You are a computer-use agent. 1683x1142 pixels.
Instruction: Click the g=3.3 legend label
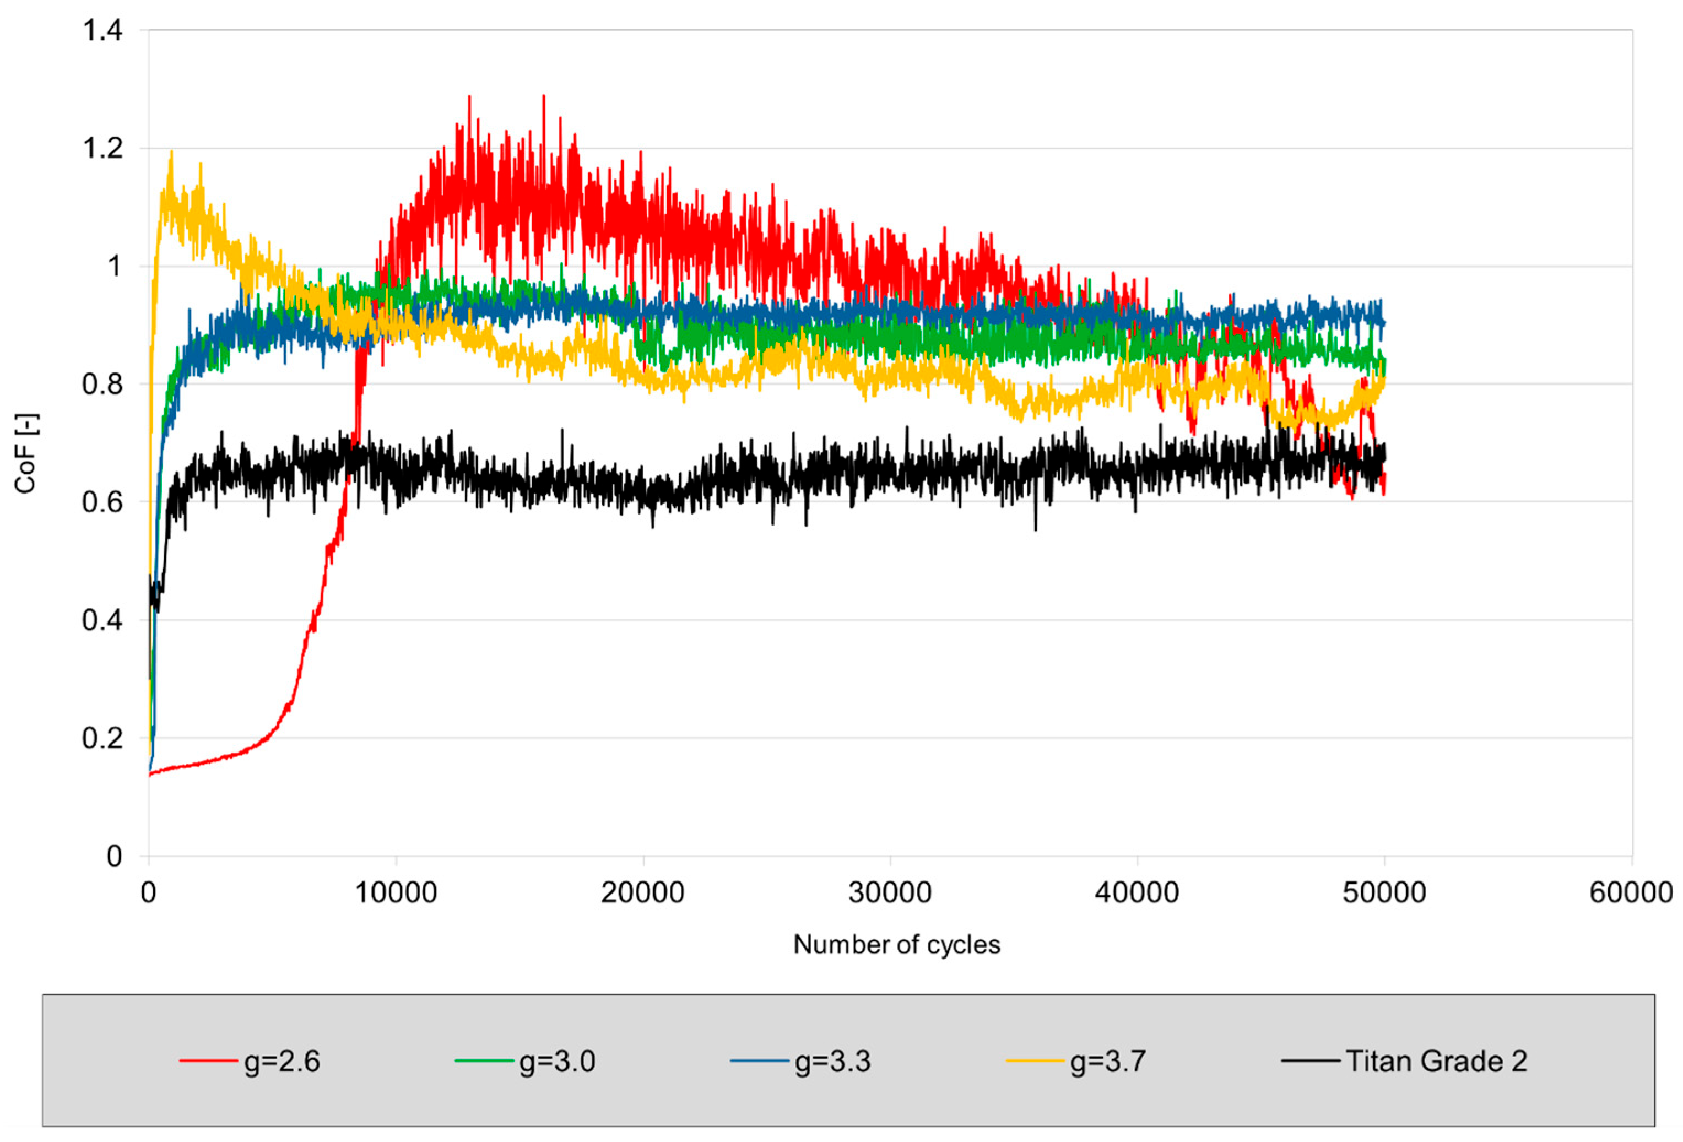[x=833, y=1062]
